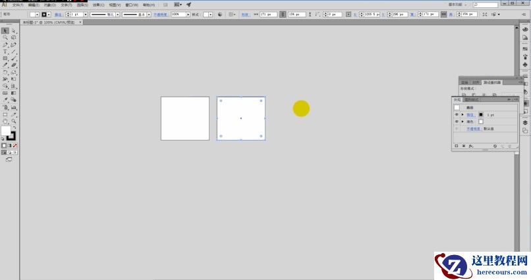The image size is (531, 280).
Task: Open stroke weight dropdown
Action: 86,14
